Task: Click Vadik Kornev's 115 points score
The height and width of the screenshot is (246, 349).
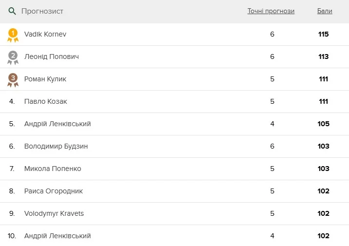Action: [x=323, y=35]
